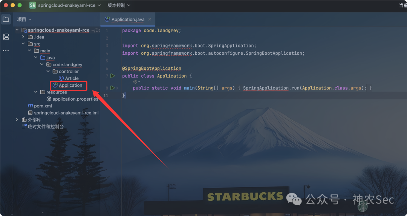Run the Application class gutter arrow
Viewport: 407px width, 216px height.
(112, 76)
